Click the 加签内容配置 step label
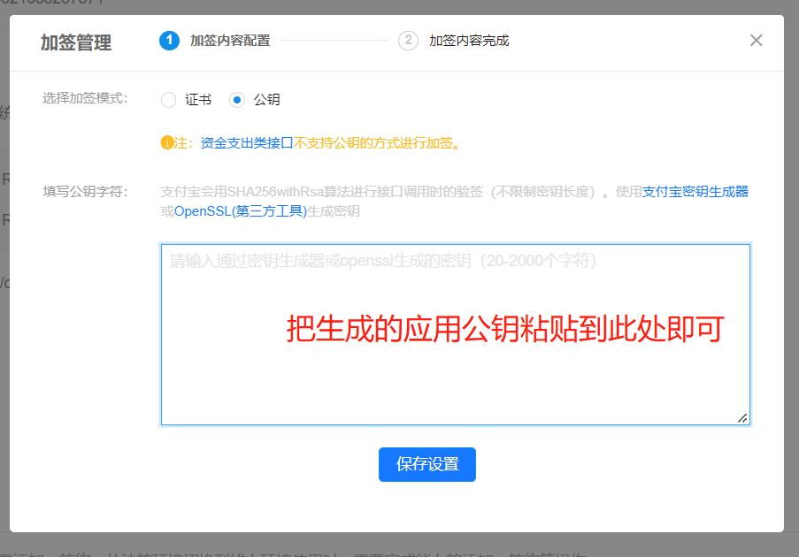Viewport: 799px width, 557px height. coord(230,41)
